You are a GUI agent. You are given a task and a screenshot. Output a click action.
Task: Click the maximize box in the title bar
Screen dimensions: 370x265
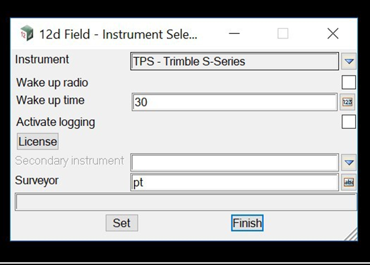(x=283, y=34)
